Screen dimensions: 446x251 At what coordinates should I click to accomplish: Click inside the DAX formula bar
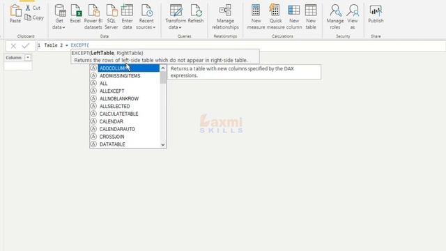click(241, 45)
